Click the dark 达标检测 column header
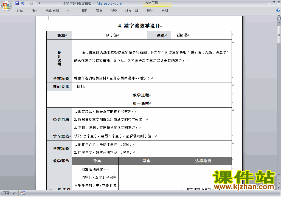 [201, 161]
